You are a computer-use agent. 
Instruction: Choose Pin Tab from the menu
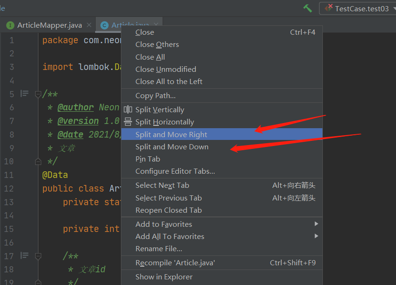[222, 159]
